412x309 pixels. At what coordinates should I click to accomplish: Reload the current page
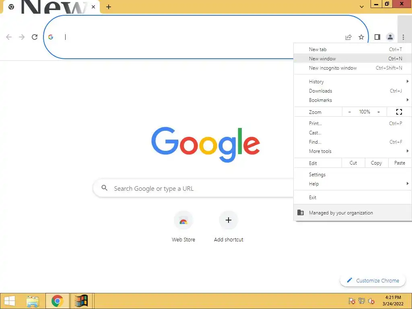(x=35, y=37)
